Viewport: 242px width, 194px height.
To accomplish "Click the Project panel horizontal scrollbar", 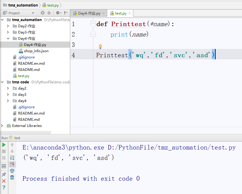I will click(25, 133).
